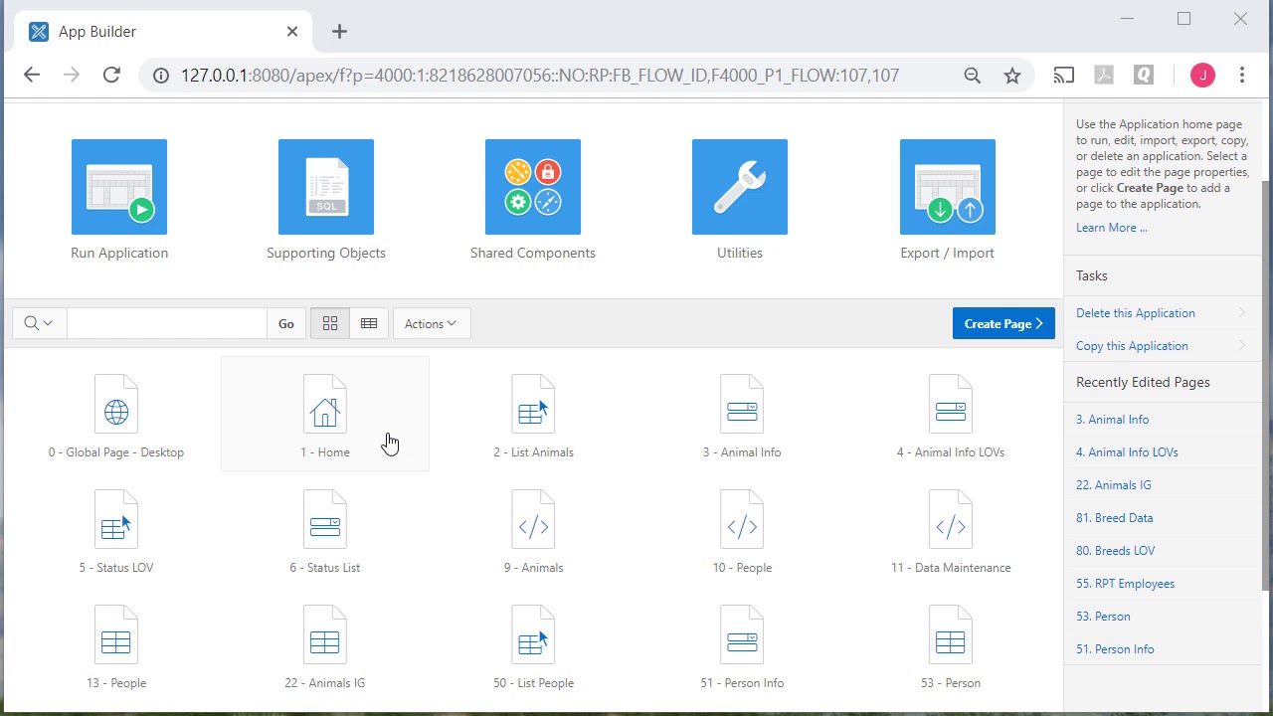Select the App Builder browser tab

tap(164, 32)
